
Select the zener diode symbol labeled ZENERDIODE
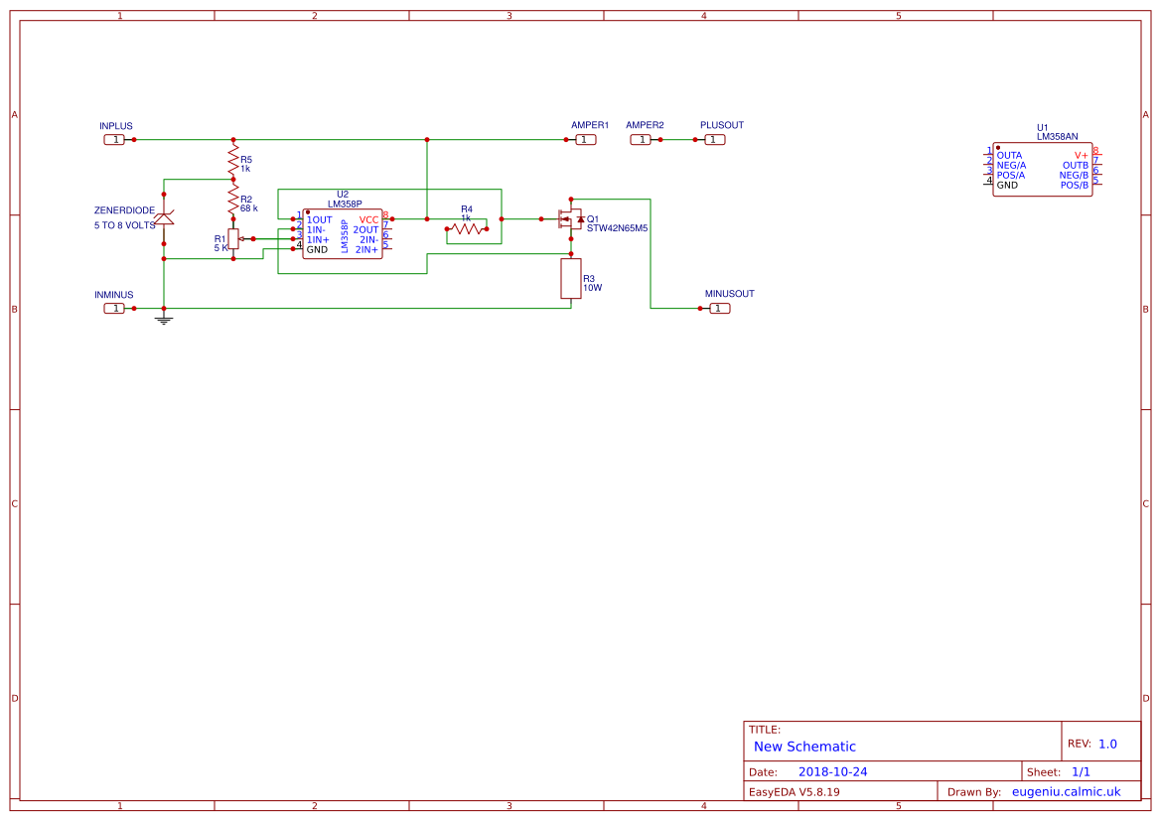tap(164, 217)
